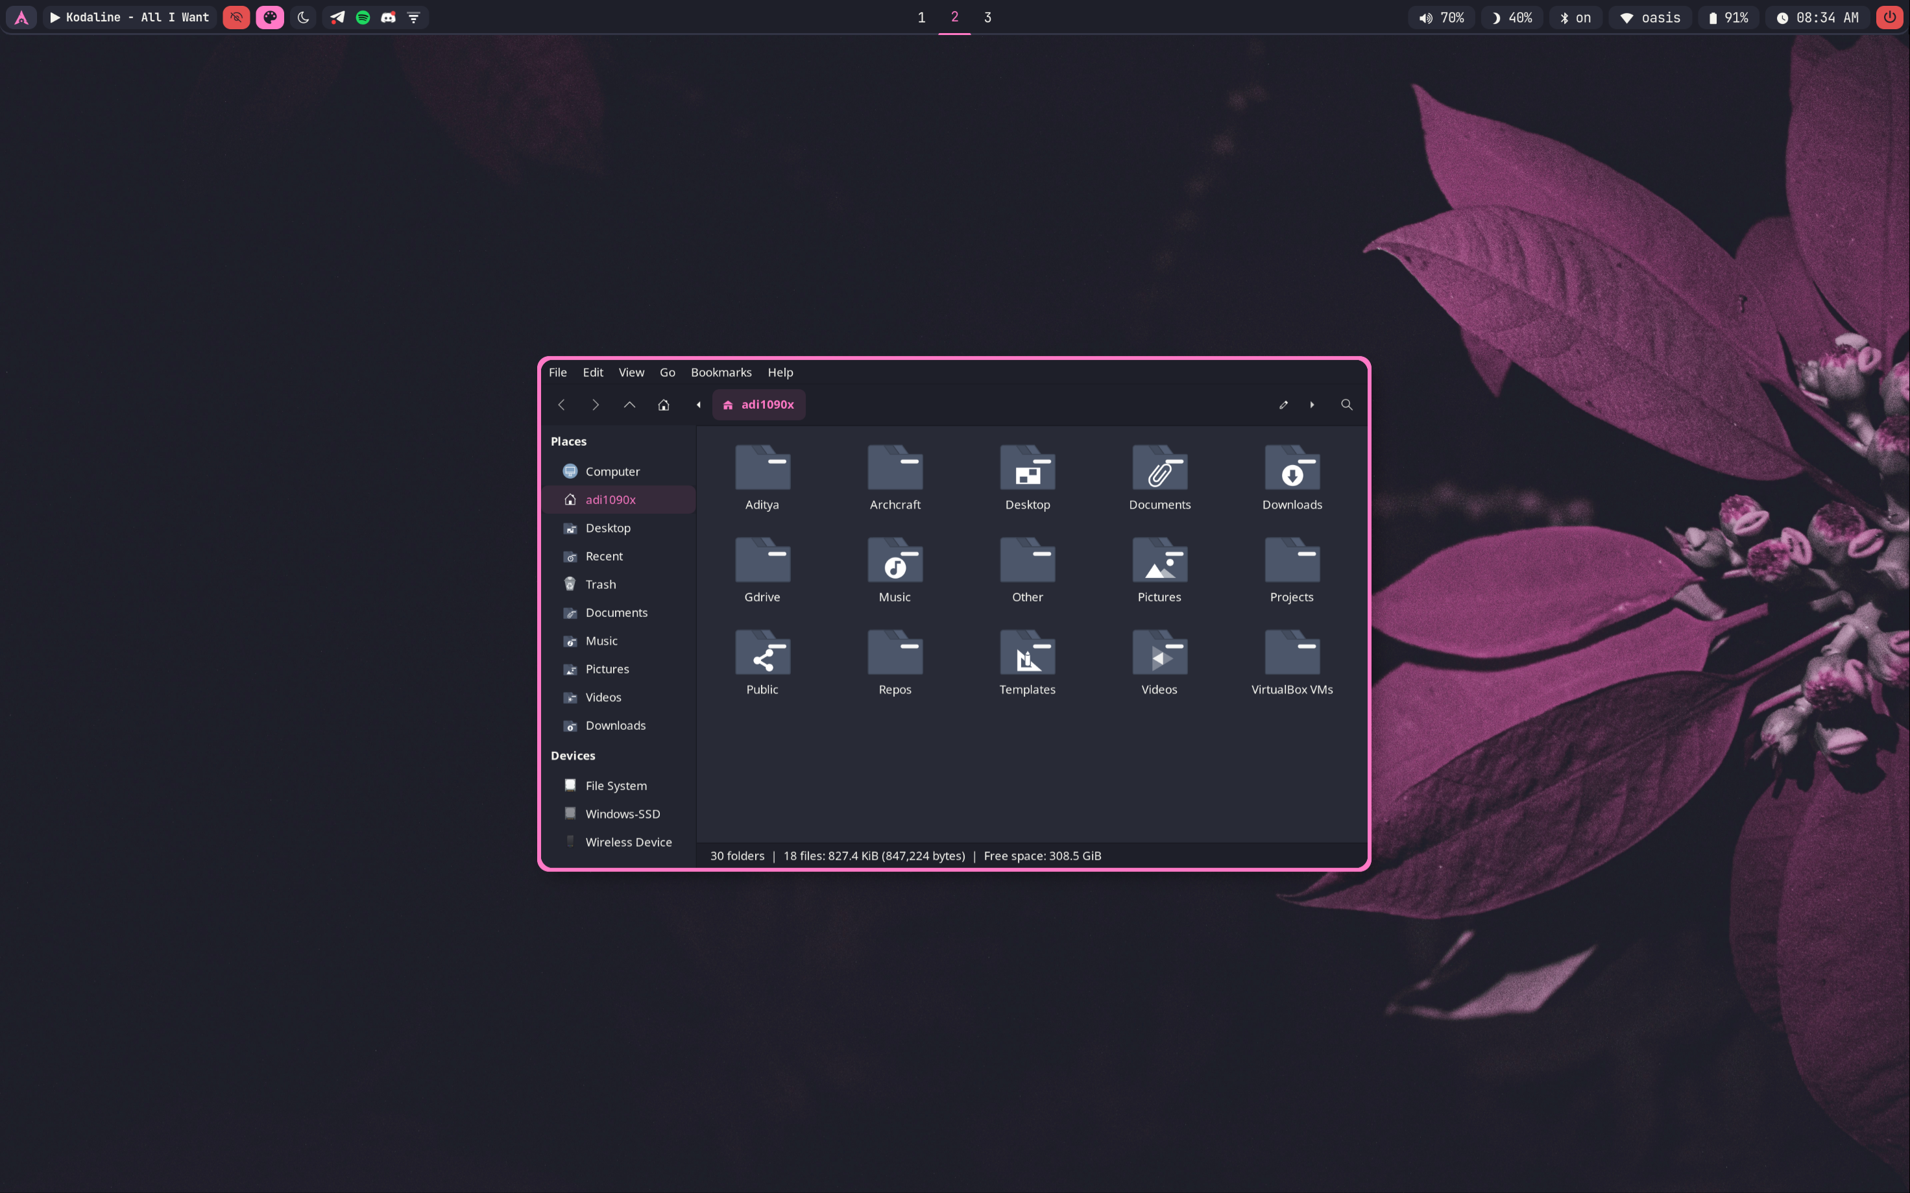Switch to workspace 3

987,18
